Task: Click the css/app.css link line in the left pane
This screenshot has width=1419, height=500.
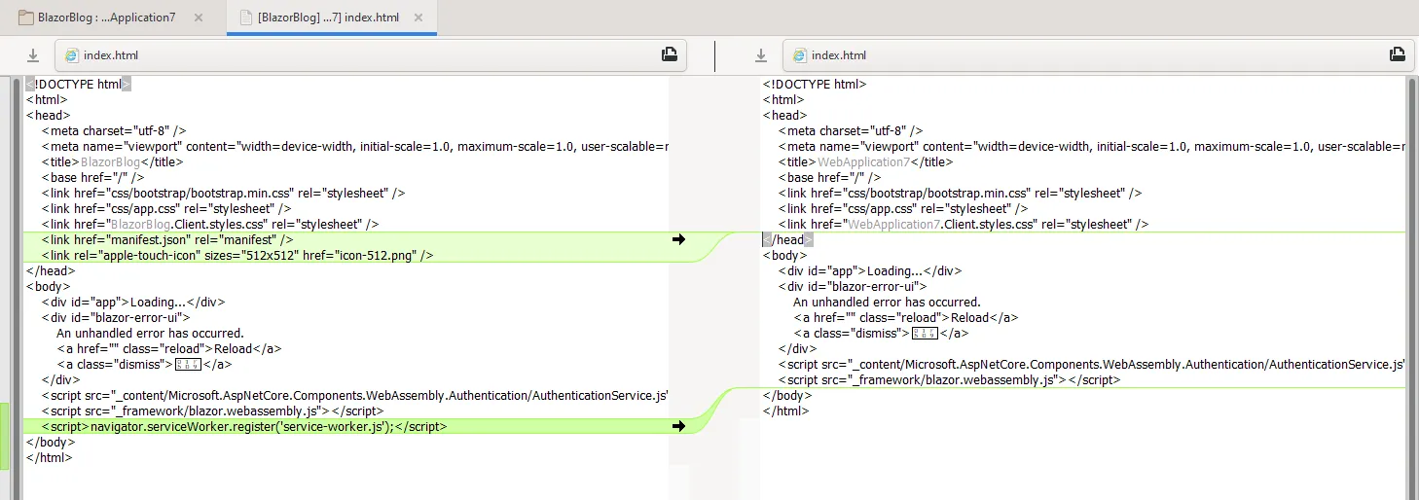Action: (166, 208)
